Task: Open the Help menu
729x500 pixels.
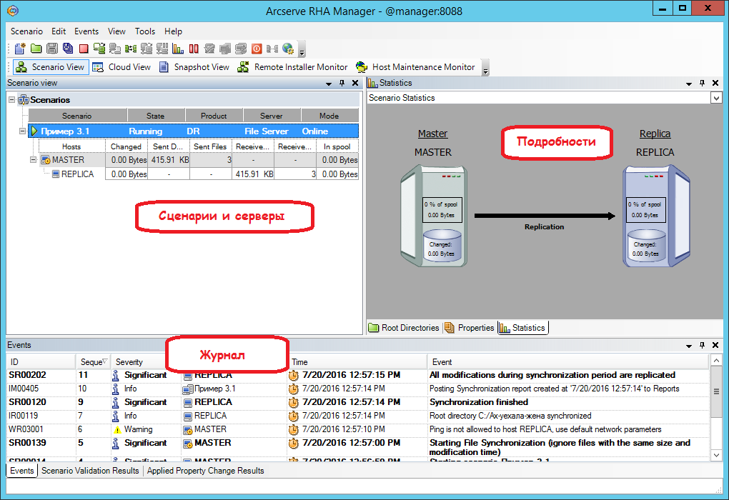Action: pos(173,31)
